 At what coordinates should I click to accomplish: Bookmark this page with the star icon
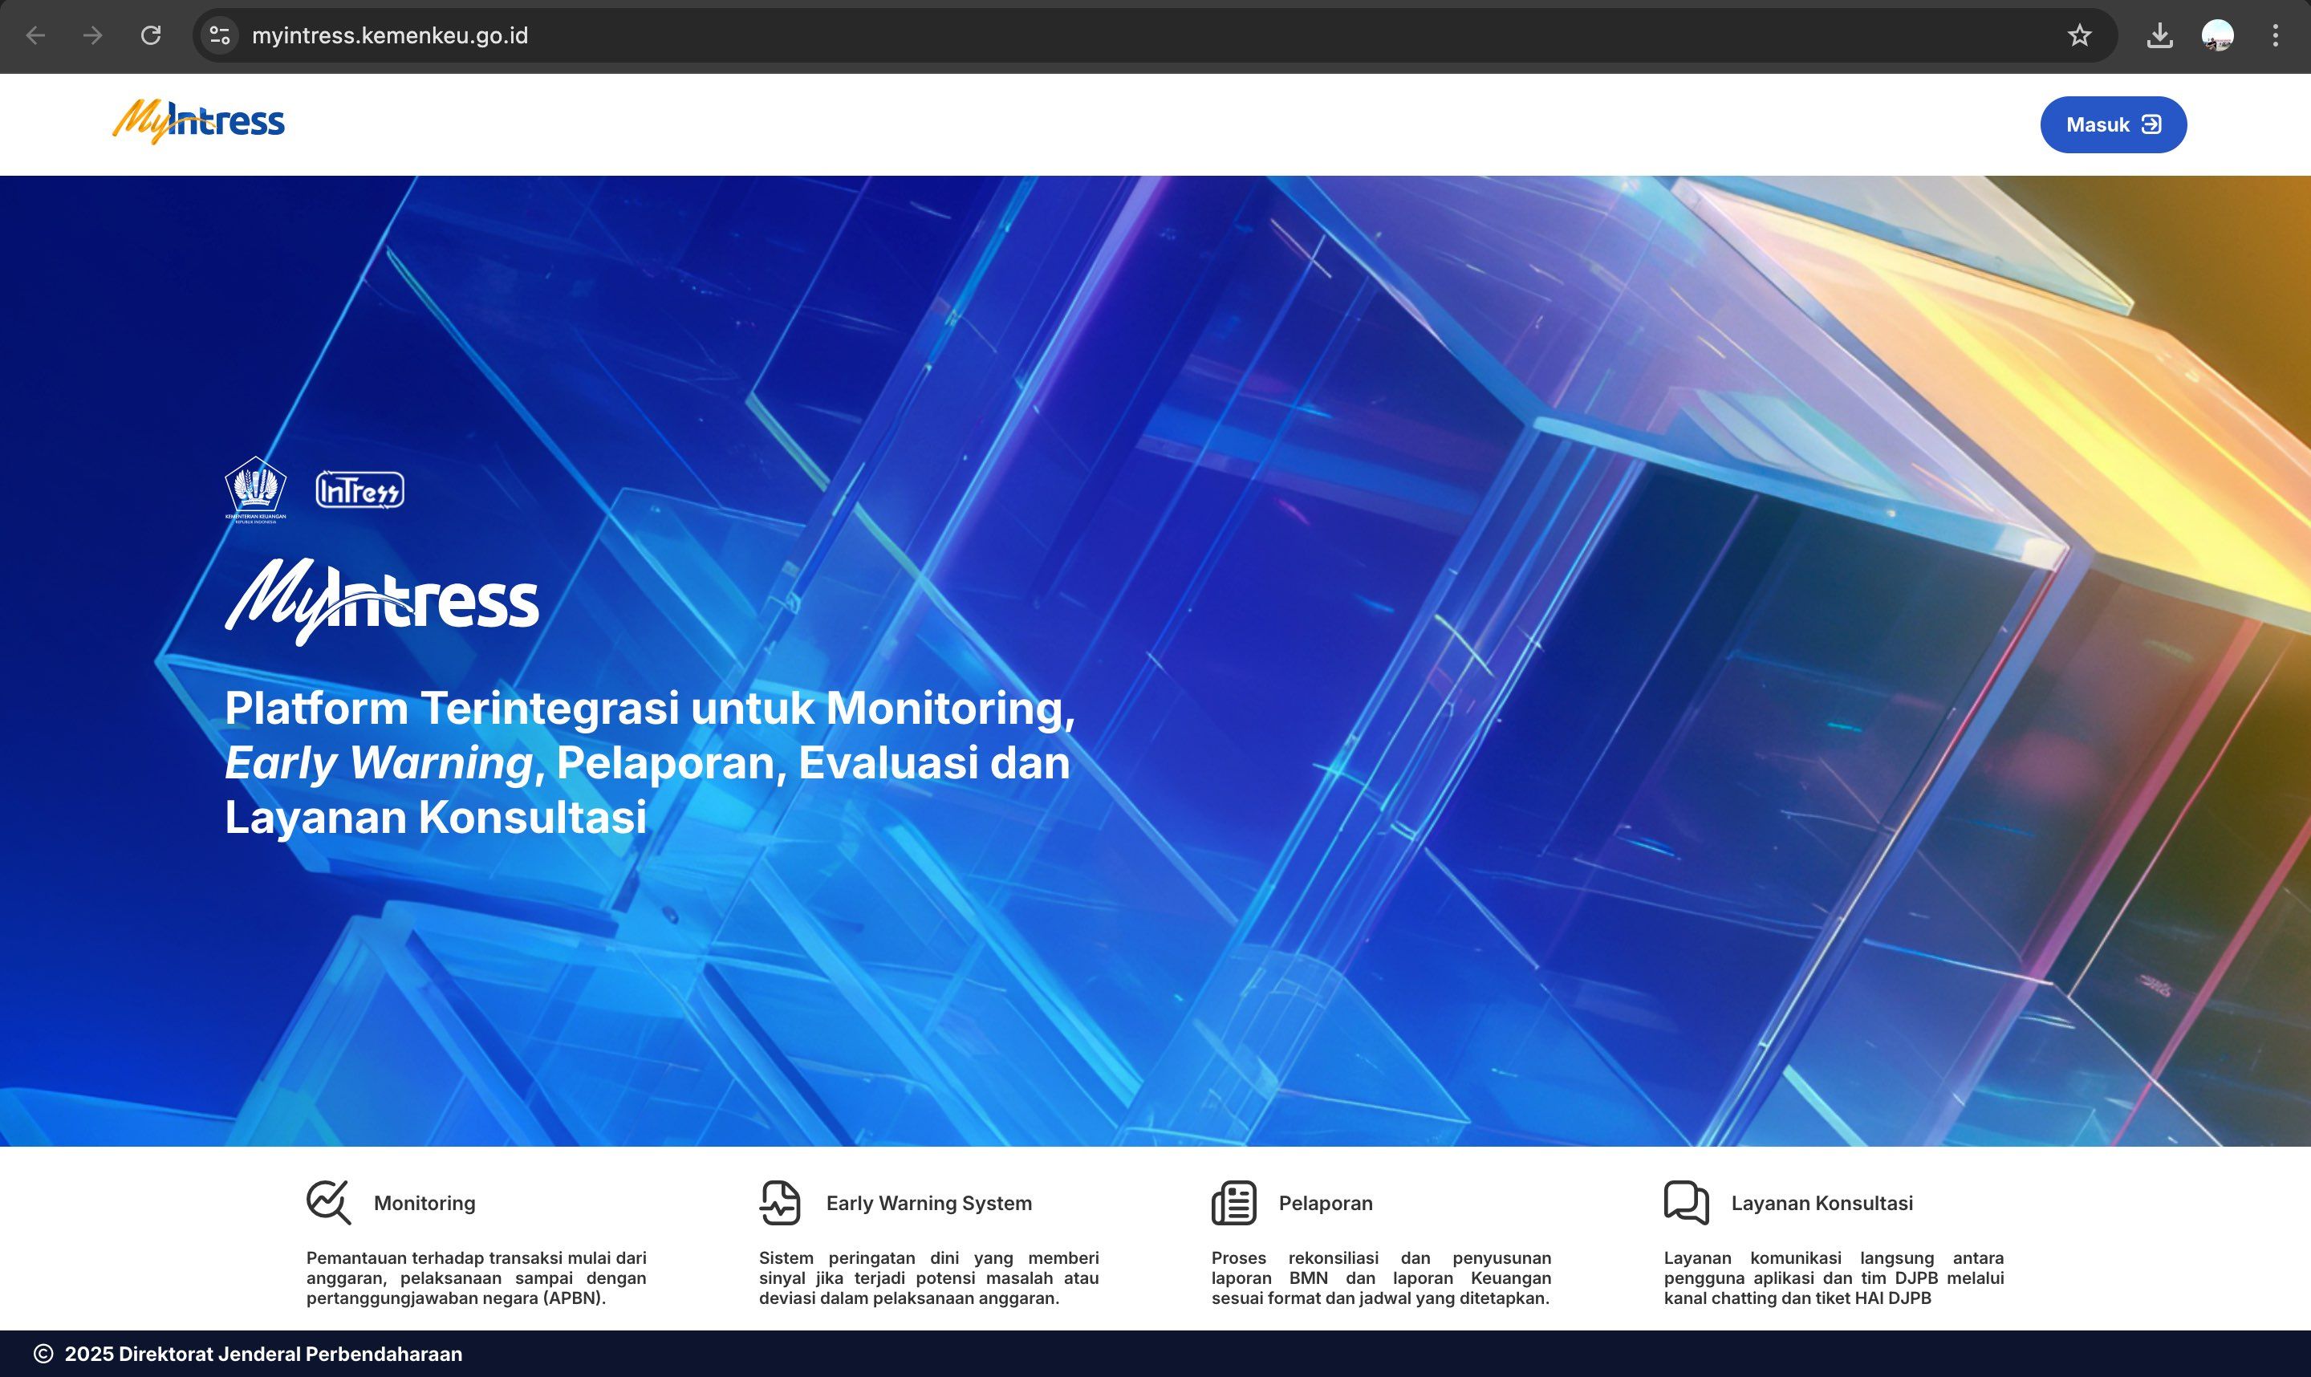point(2079,35)
